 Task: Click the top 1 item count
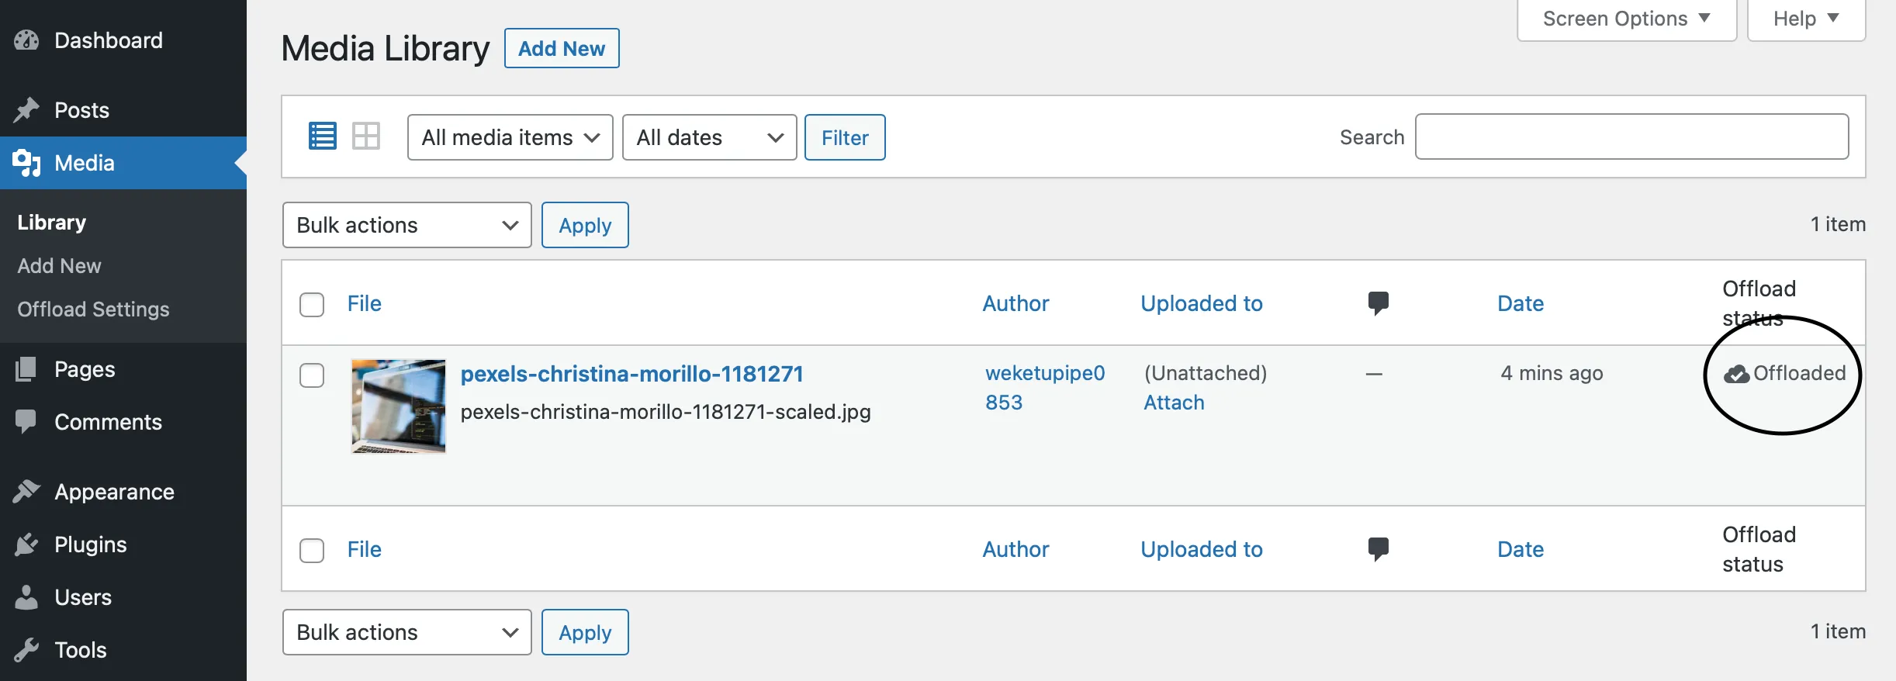(x=1838, y=224)
